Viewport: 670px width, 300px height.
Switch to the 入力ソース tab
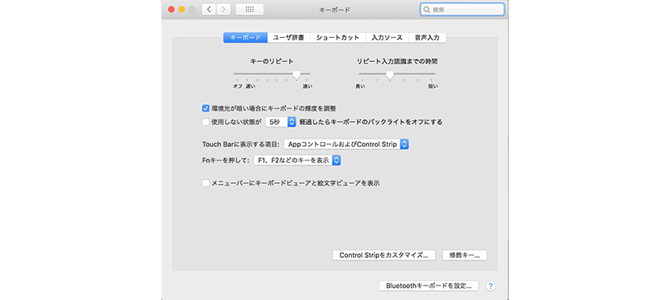click(x=387, y=38)
